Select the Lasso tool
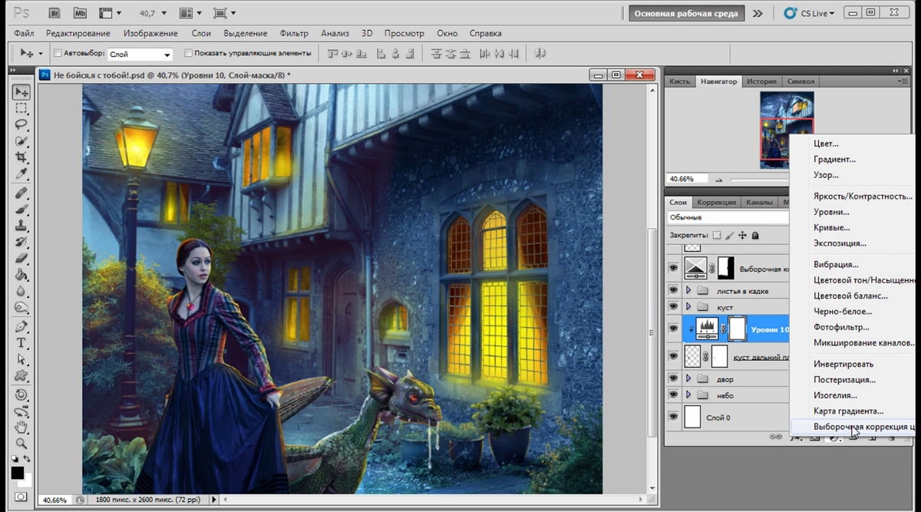 tap(21, 124)
